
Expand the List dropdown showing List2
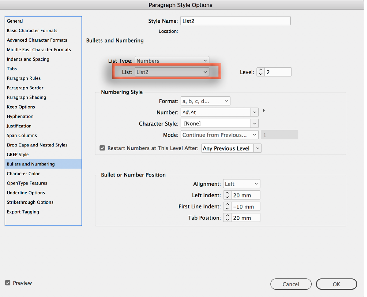(172, 72)
